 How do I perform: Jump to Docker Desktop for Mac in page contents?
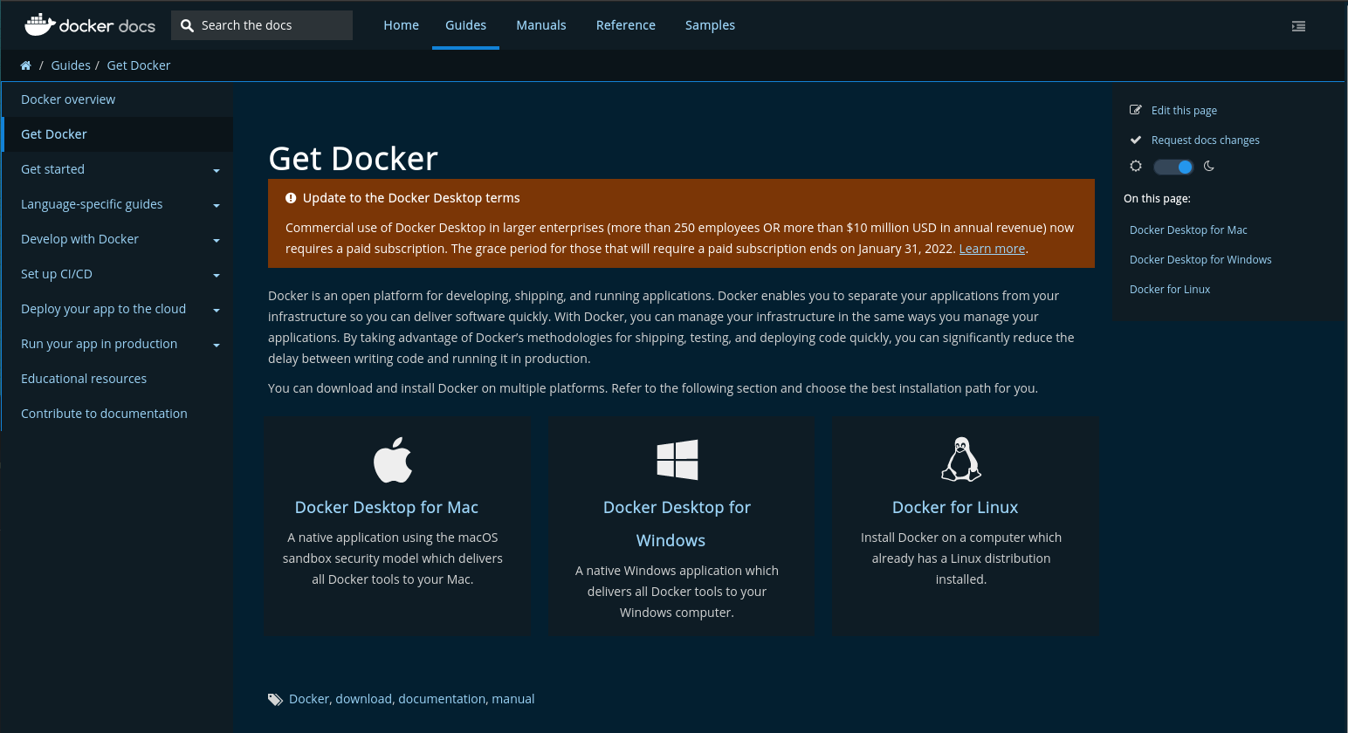1188,229
